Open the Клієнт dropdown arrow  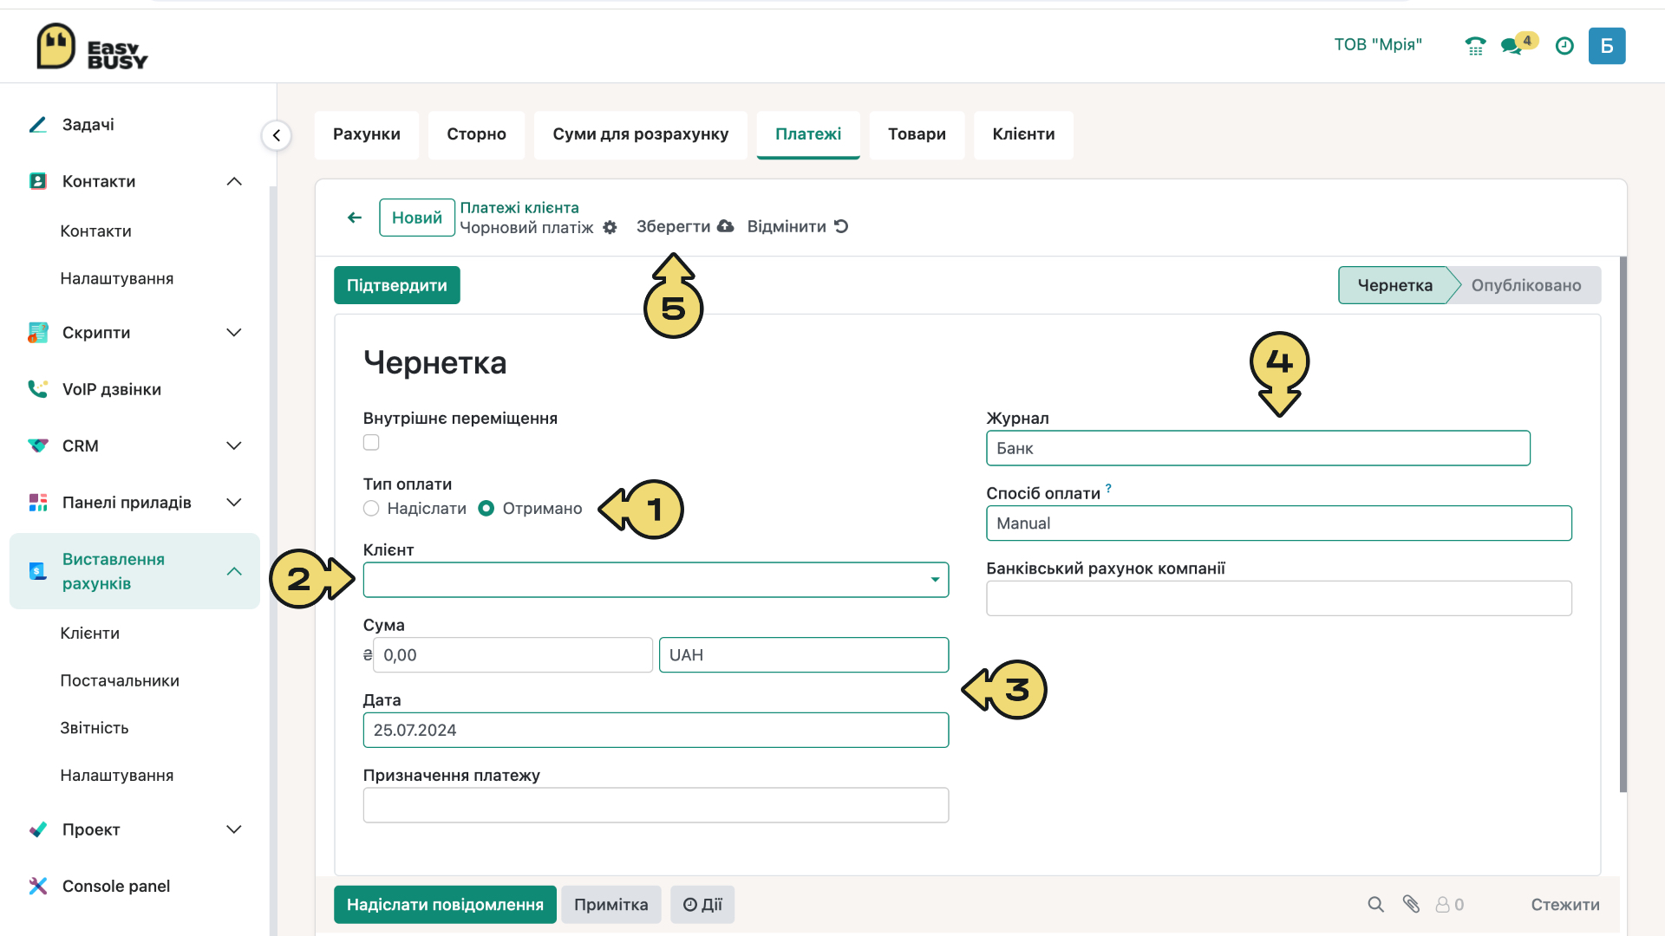[935, 580]
